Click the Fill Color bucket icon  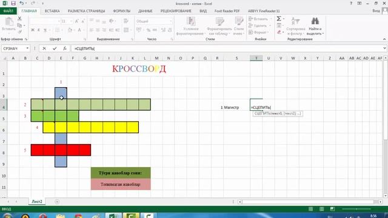[70, 30]
